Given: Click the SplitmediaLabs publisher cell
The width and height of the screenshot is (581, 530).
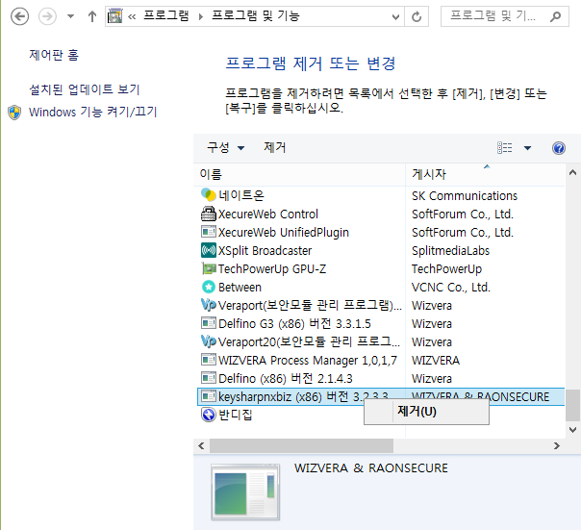Looking at the screenshot, I should [x=450, y=251].
